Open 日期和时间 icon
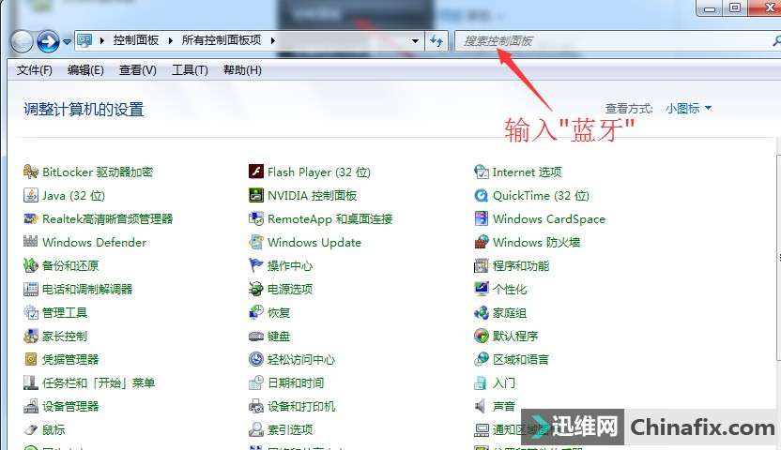781x450 pixels. 256,382
